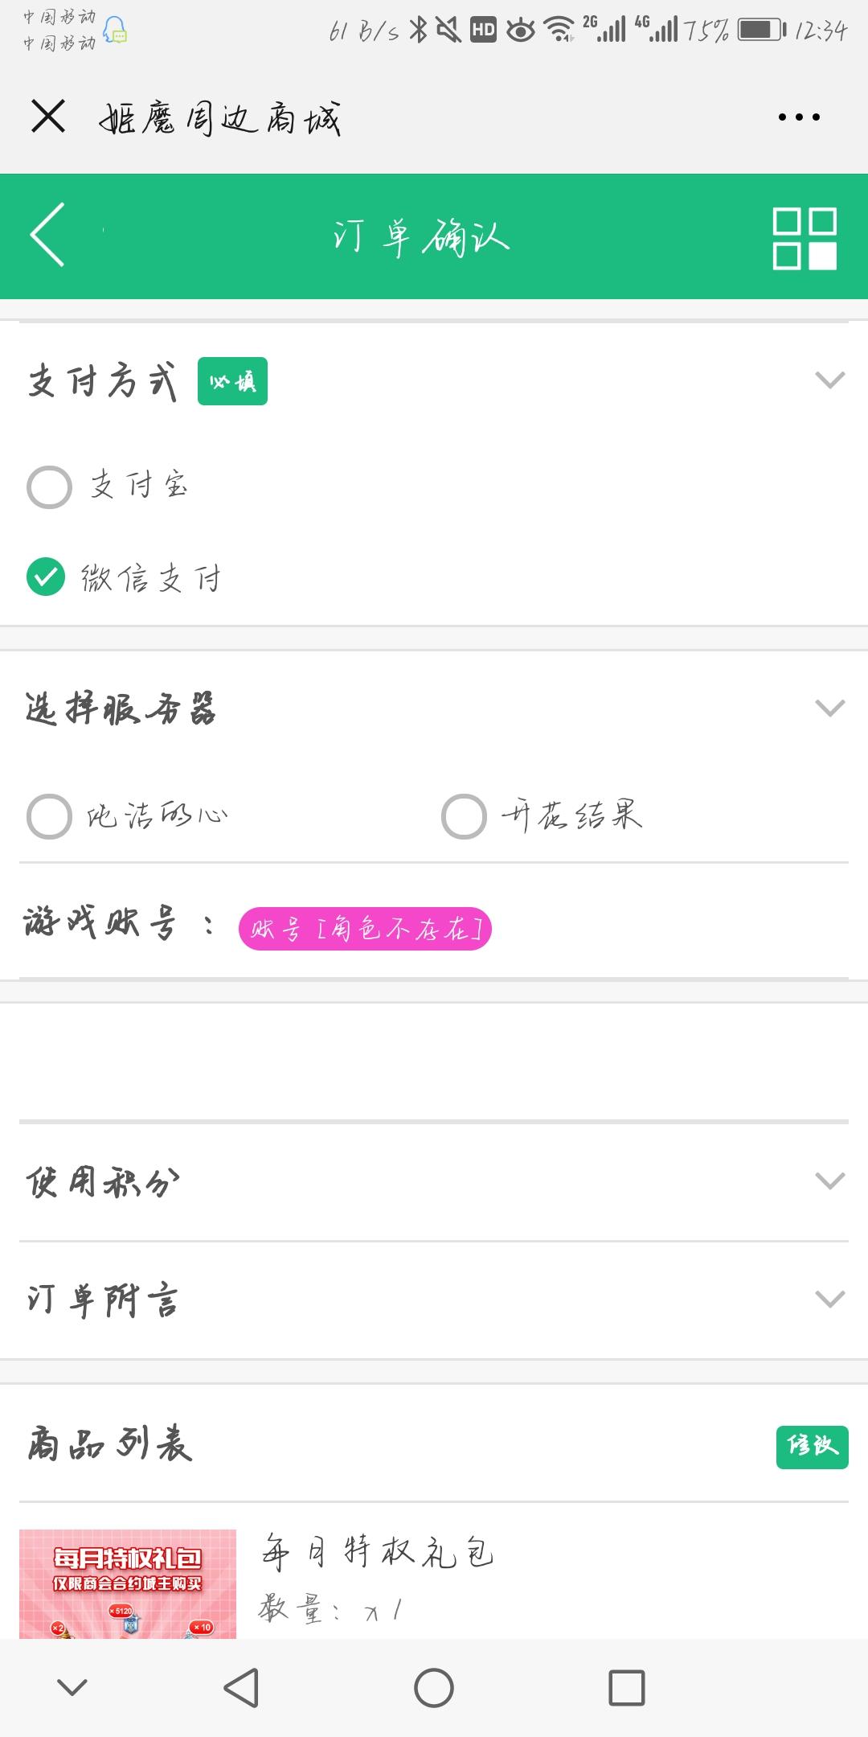Image resolution: width=868 pixels, height=1737 pixels.
Task: Open the grid menu icon in green header
Action: [x=805, y=238]
